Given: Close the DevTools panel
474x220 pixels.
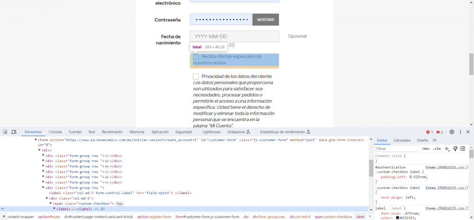Looking at the screenshot, I should (x=468, y=132).
